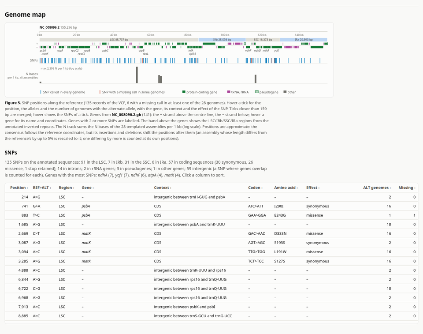This screenshot has width=423, height=334.
Task: Click the IRb 25,593 bp region band
Action: (222, 39)
